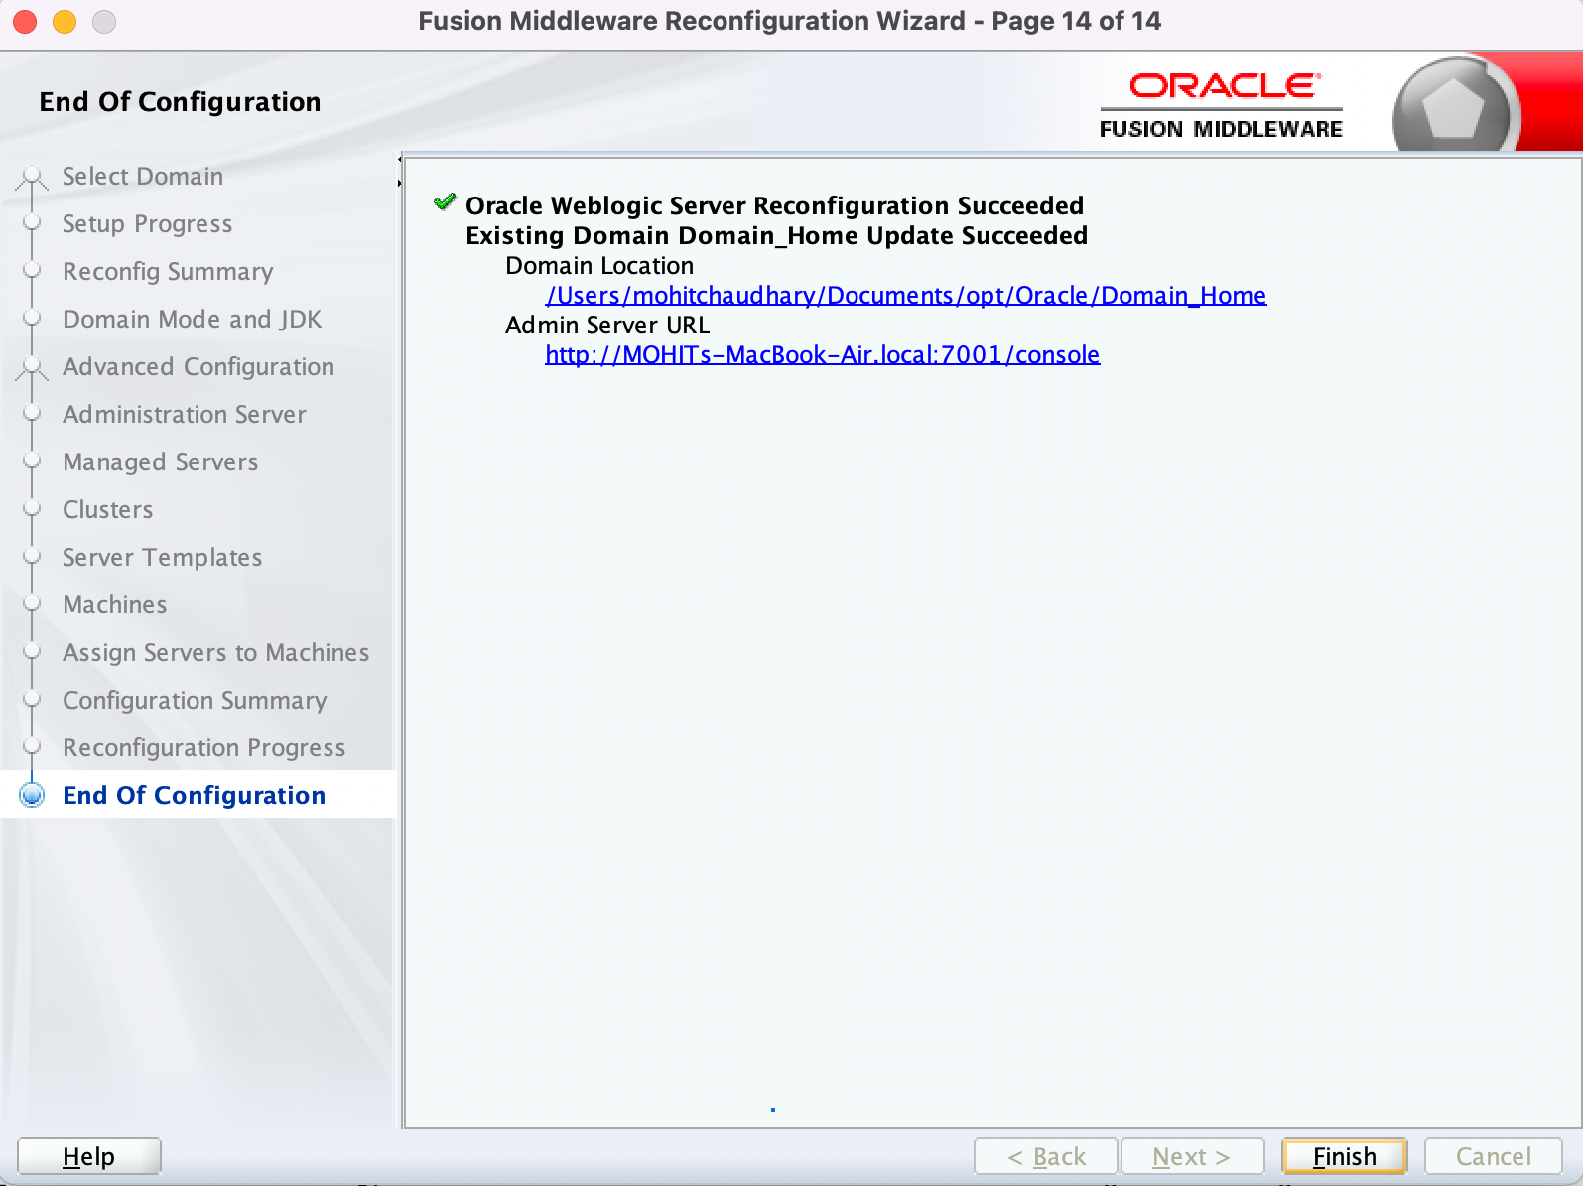1583x1186 pixels.
Task: Click the Clusters step bullet icon
Action: pos(32,508)
